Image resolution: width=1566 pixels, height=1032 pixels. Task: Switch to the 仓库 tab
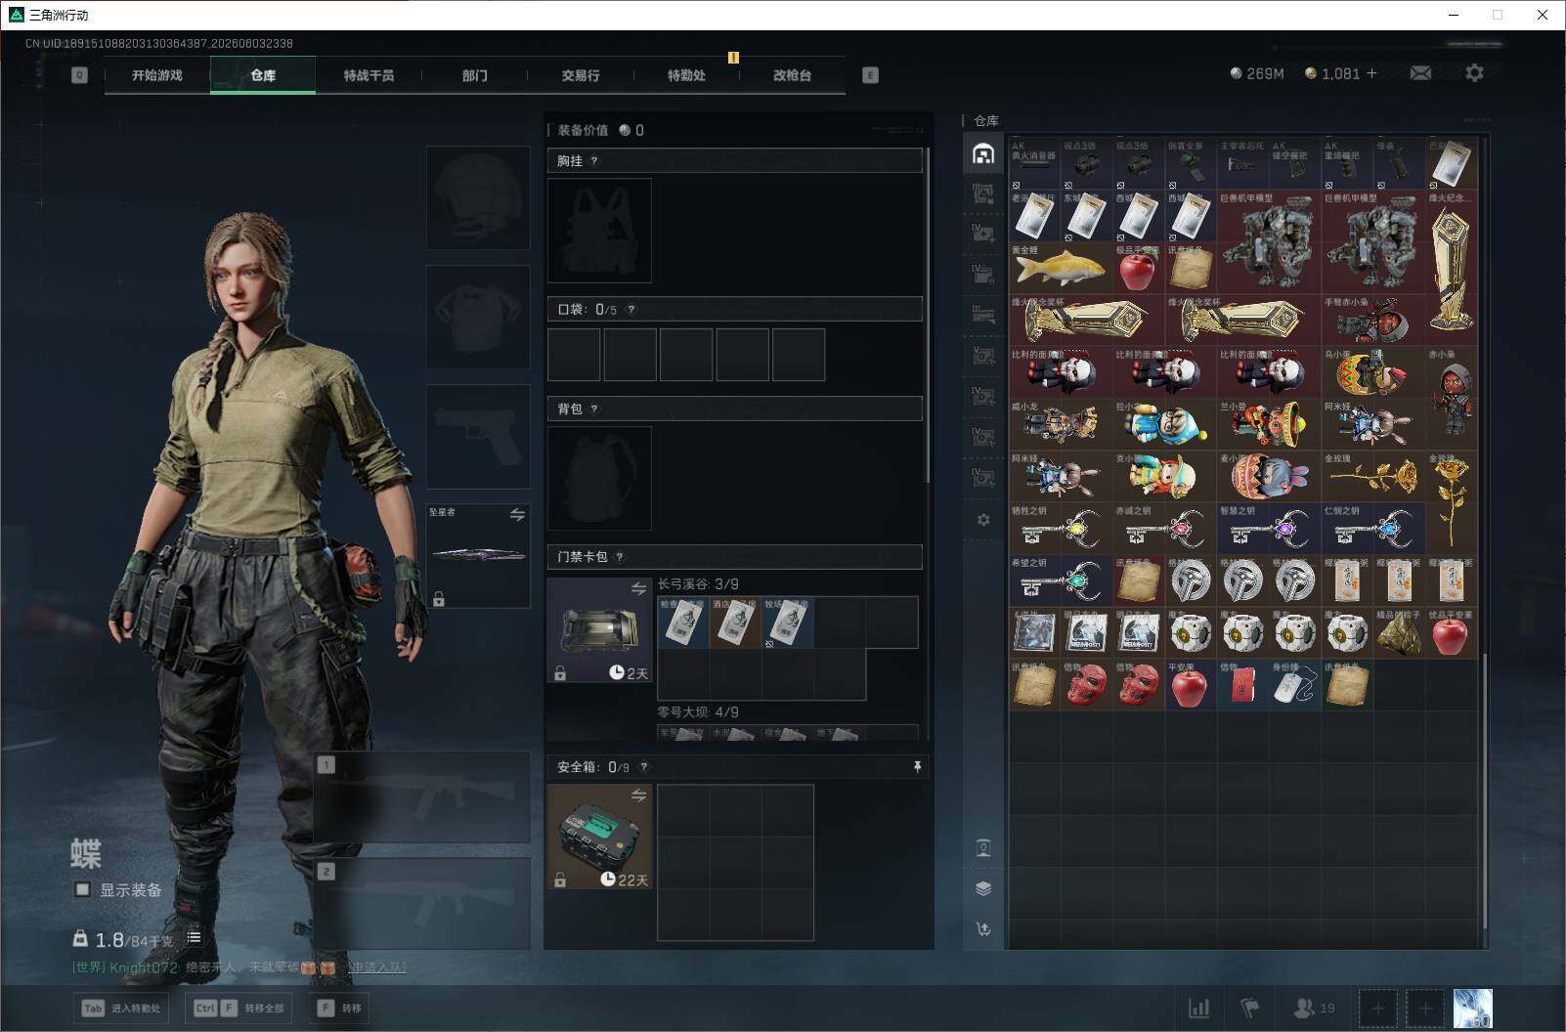pyautogui.click(x=263, y=75)
